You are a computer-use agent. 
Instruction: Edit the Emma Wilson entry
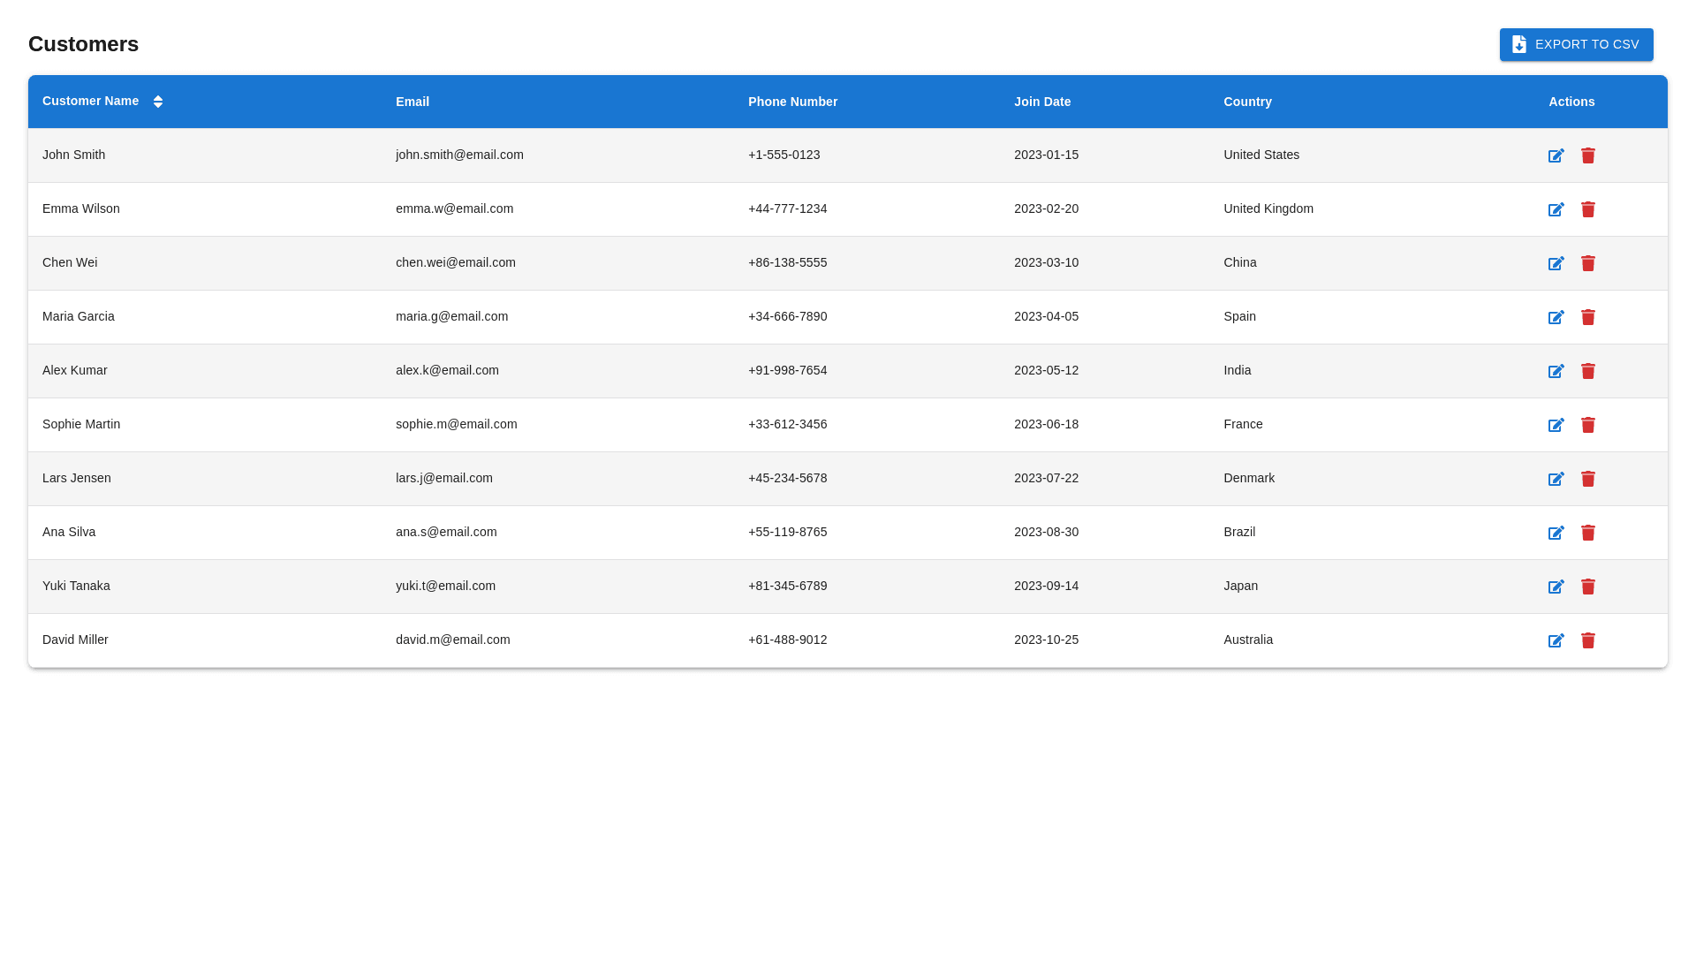point(1556,209)
